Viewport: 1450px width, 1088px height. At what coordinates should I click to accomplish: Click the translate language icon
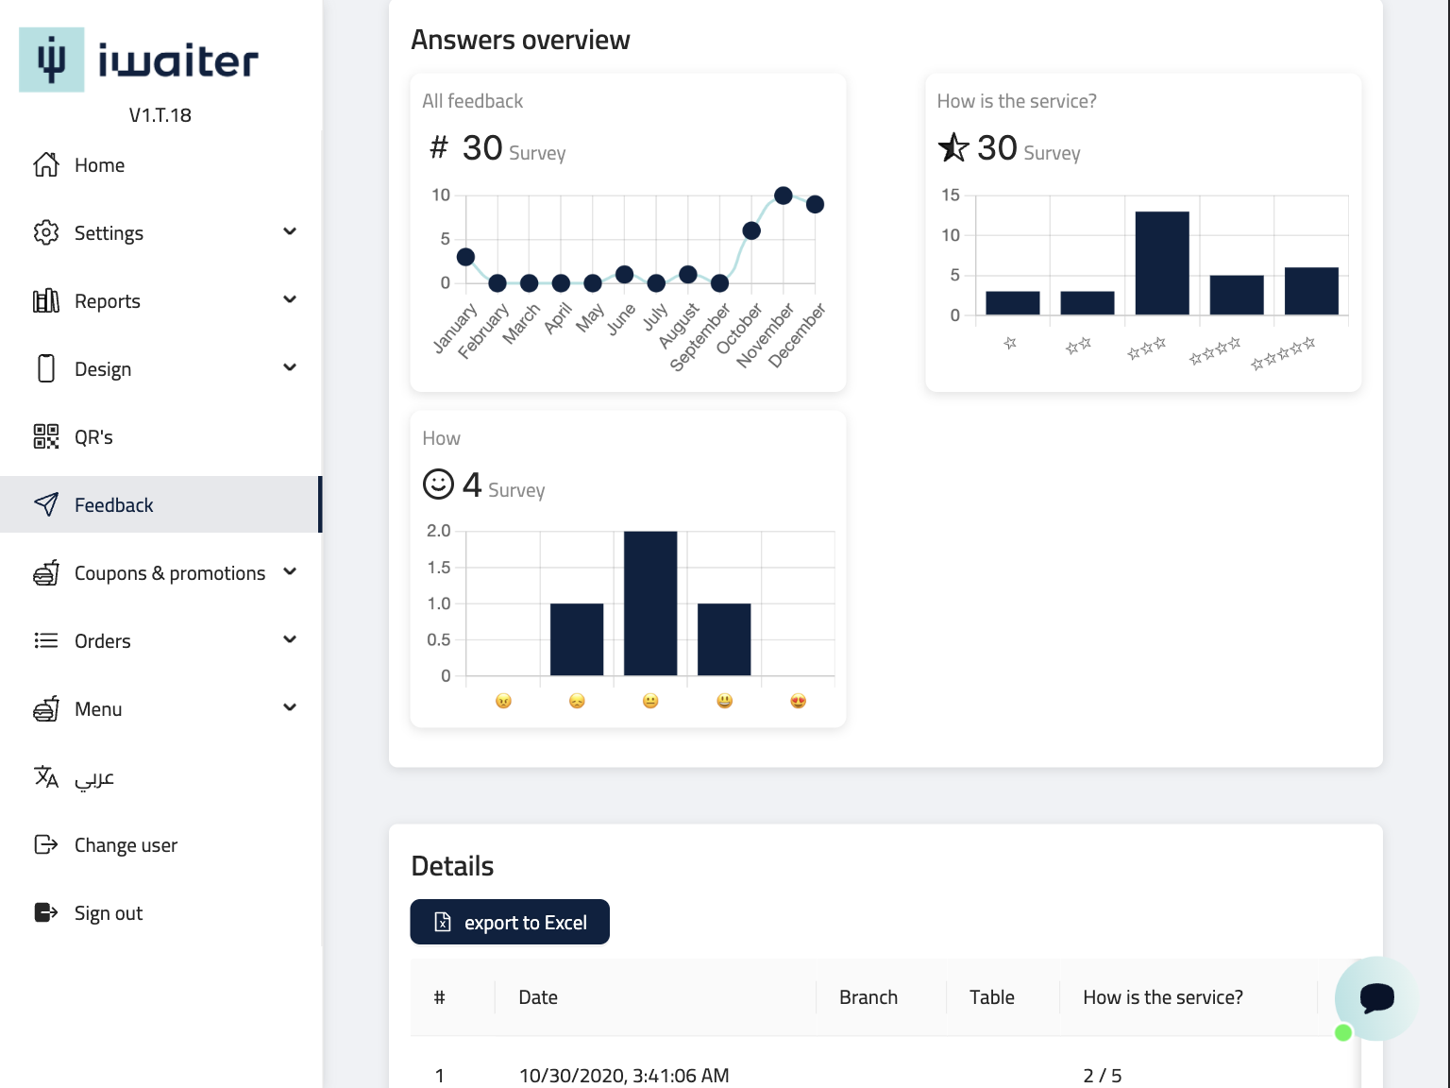tap(46, 777)
